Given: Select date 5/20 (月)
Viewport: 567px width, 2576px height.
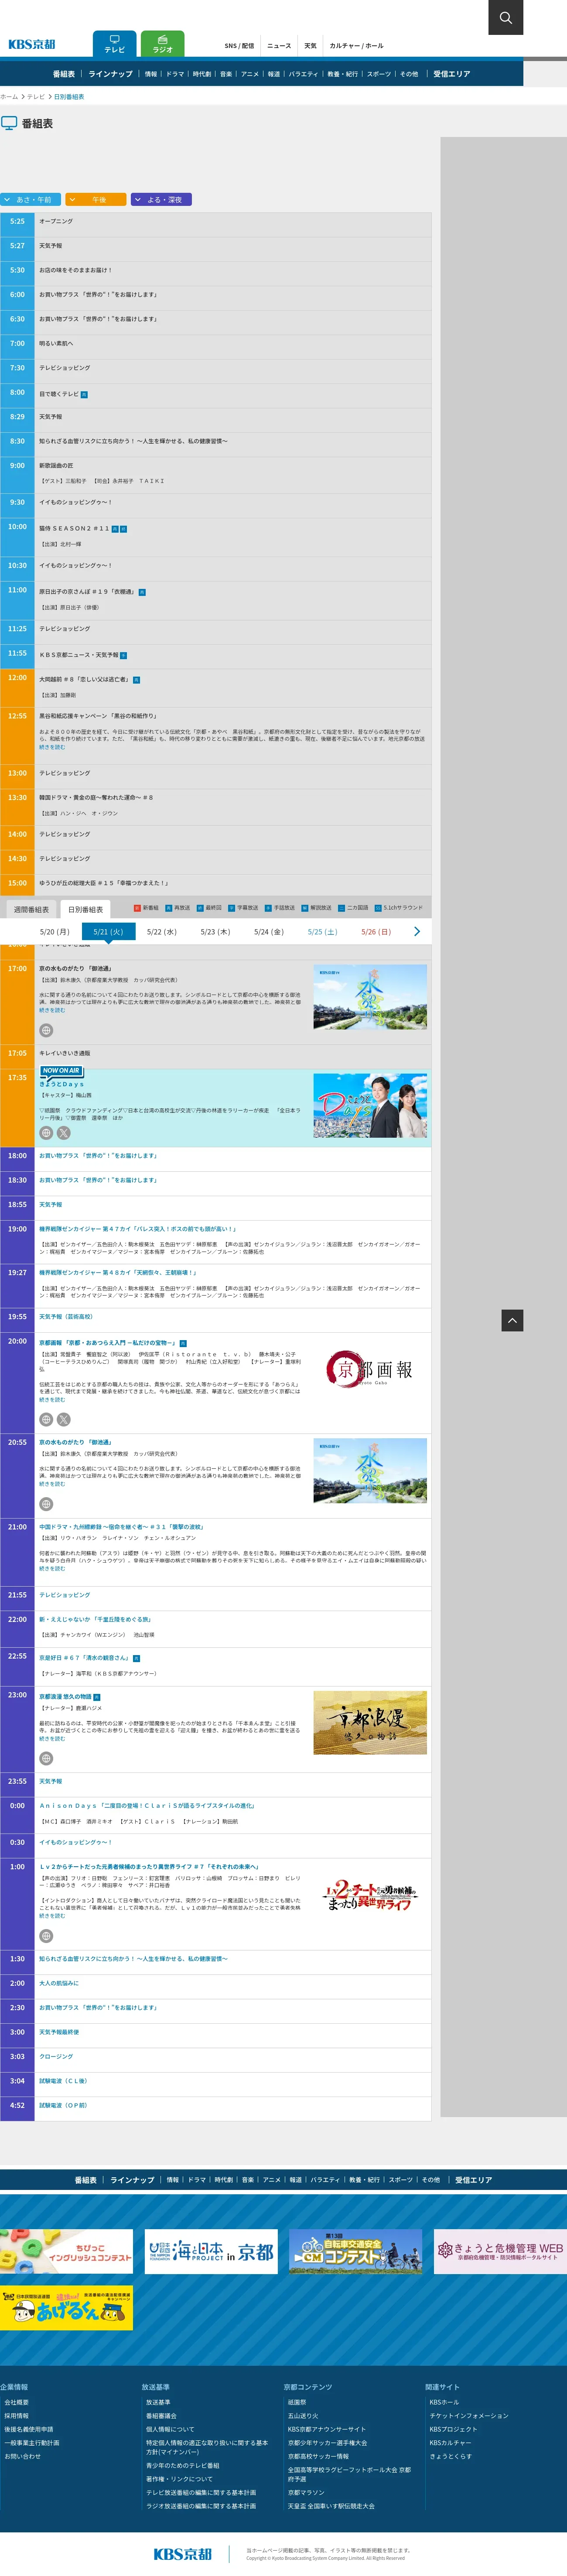Looking at the screenshot, I should pos(54,932).
